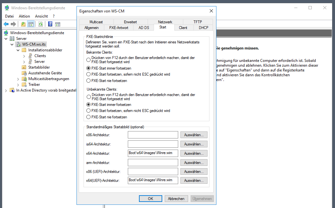This screenshot has height=208, width=335.
Task: Click the Up one level folder icon
Action: pyautogui.click(x=23, y=24)
